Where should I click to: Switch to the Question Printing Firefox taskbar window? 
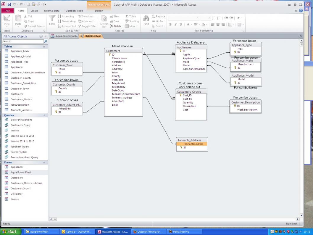point(148,232)
